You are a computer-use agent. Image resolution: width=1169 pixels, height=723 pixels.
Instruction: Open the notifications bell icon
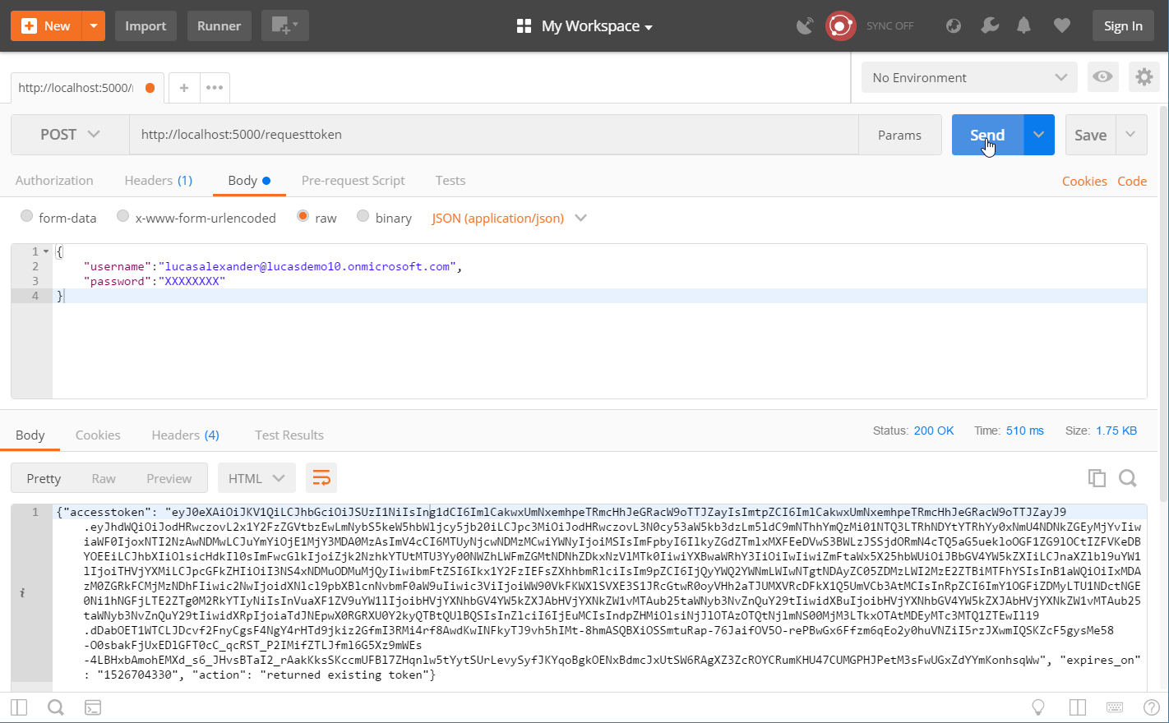pos(1023,26)
